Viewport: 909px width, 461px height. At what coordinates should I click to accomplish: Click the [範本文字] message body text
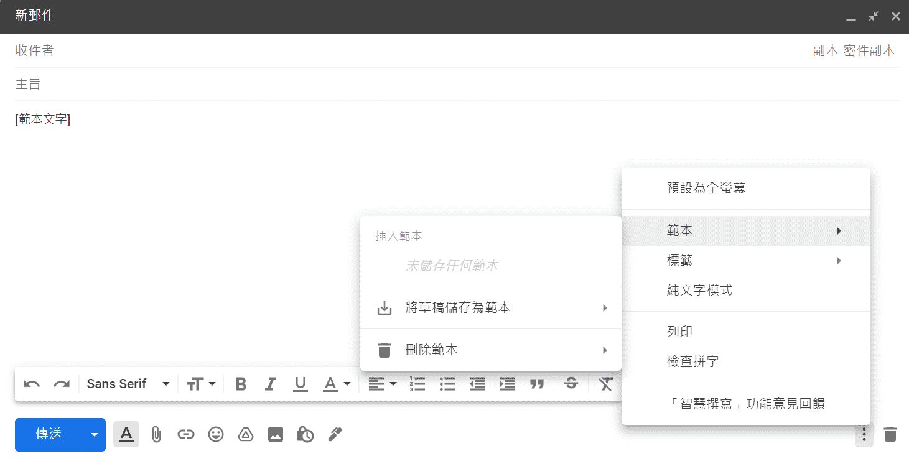pos(43,119)
